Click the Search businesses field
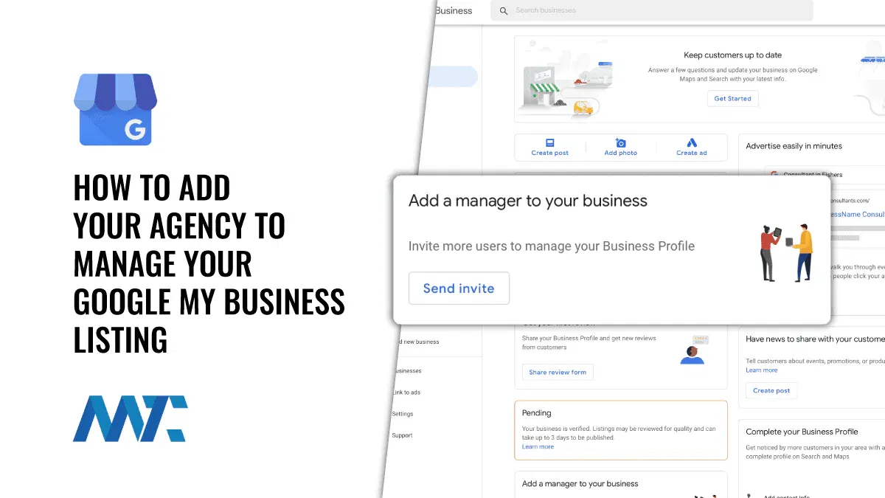The height and width of the screenshot is (498, 885). click(x=652, y=10)
